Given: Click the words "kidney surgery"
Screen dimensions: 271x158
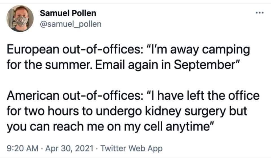Looking at the screenshot, I should pos(185,111).
